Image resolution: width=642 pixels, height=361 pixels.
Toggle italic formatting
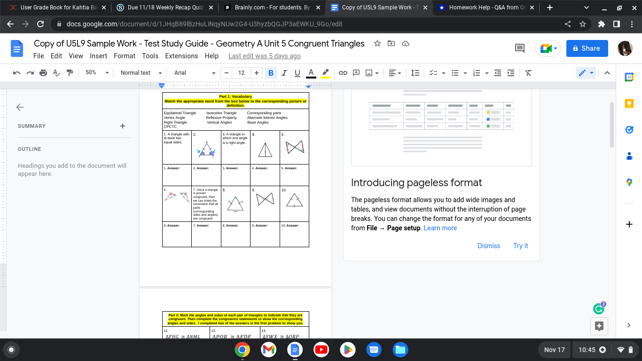pyautogui.click(x=284, y=72)
